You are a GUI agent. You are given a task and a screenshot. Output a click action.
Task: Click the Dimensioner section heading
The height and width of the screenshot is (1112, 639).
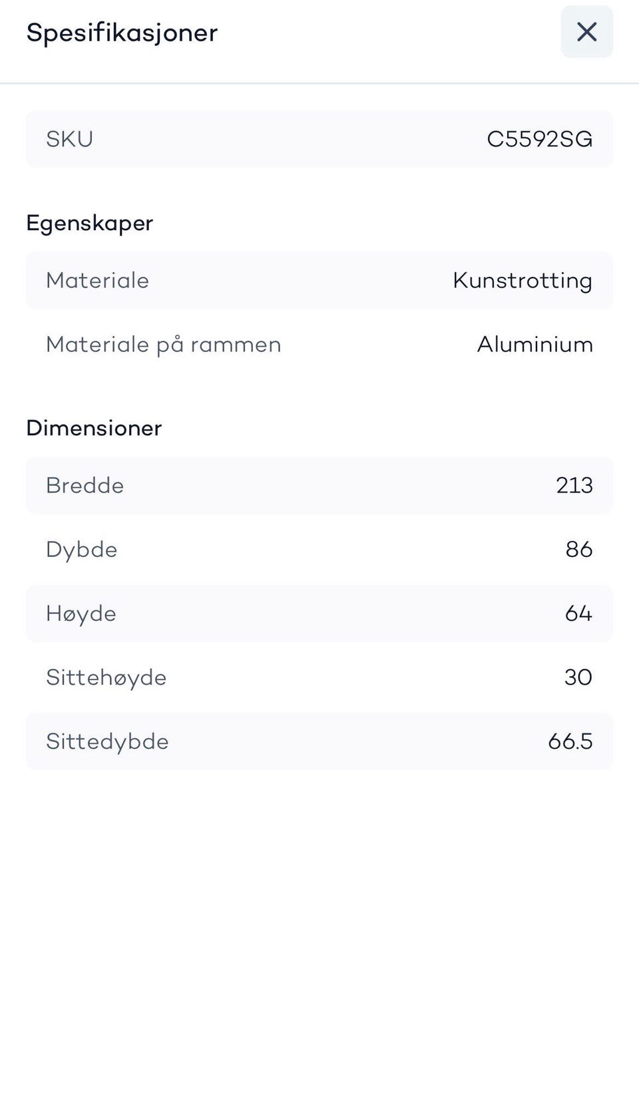tap(94, 428)
